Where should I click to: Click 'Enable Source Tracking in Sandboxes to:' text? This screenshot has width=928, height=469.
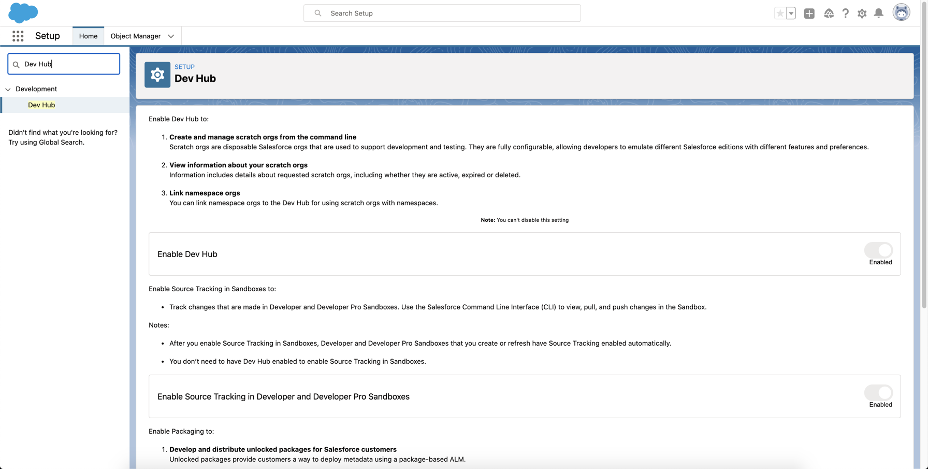click(212, 289)
